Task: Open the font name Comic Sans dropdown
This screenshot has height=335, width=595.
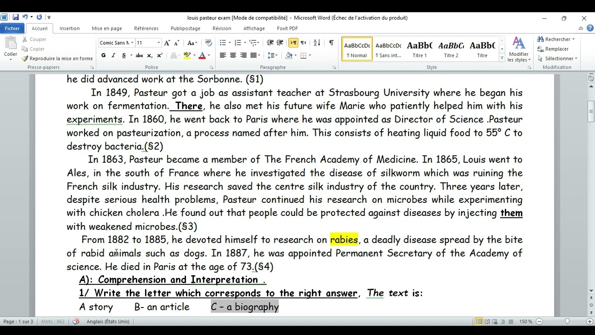Action: [132, 43]
